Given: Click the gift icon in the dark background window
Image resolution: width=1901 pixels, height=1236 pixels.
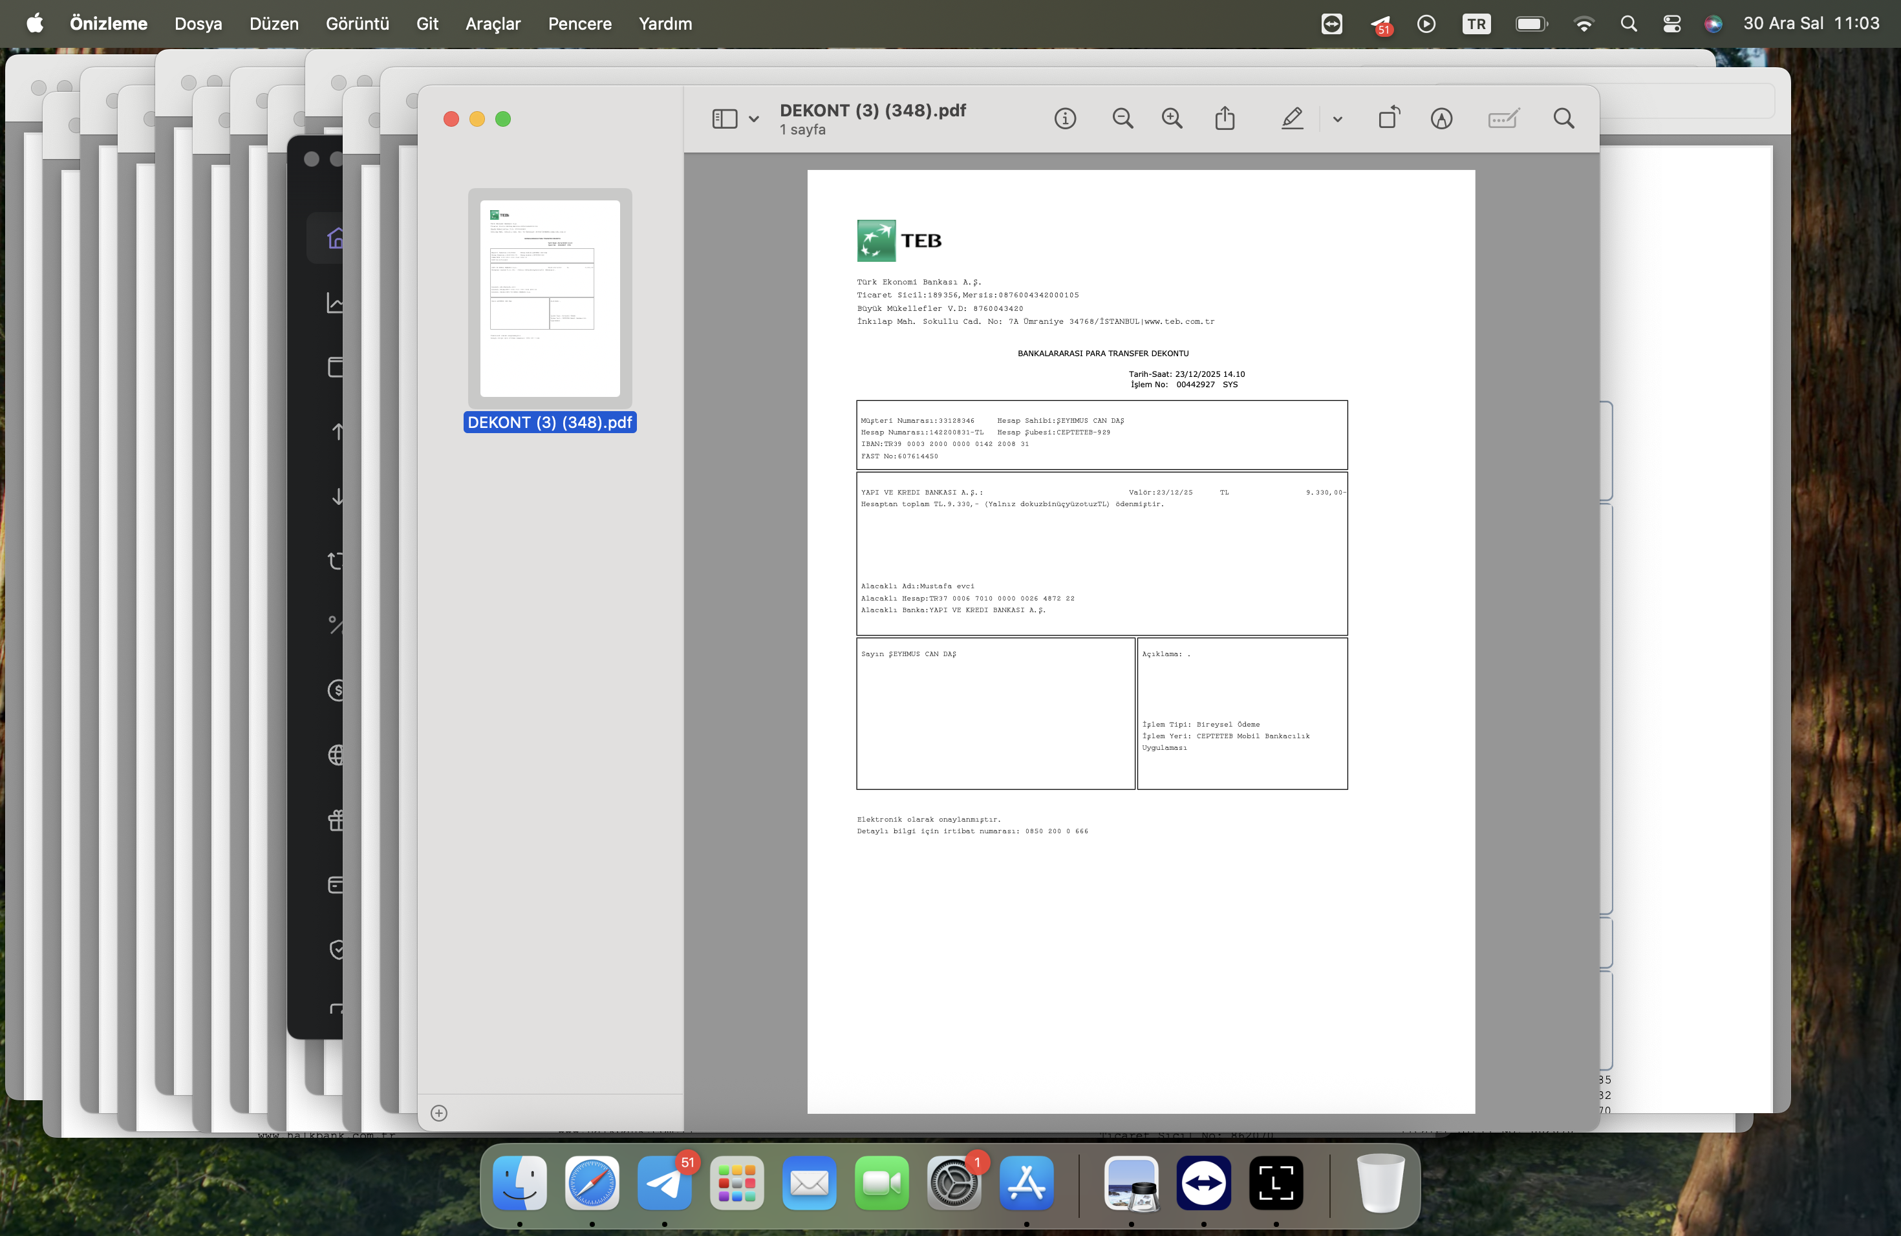Looking at the screenshot, I should pyautogui.click(x=336, y=819).
